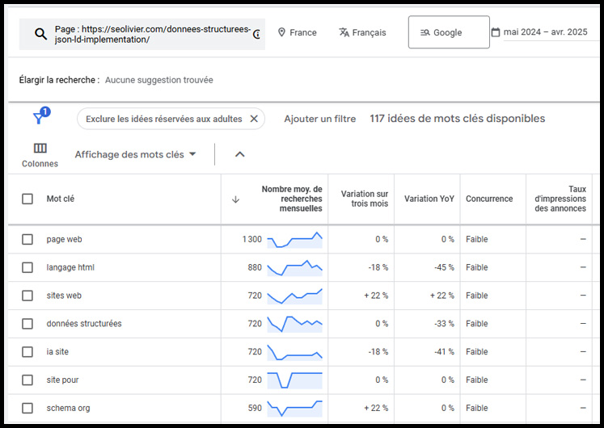
Task: Click Ajouter un filtre
Action: [x=319, y=119]
